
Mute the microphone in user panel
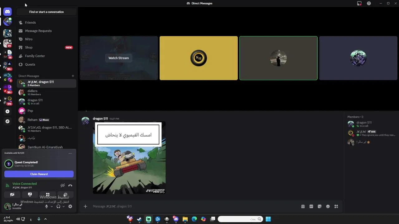46,206
